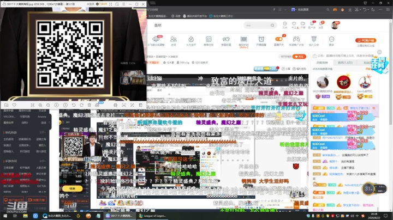Open the notification center on the taskbar
The height and width of the screenshot is (220, 393).
click(385, 216)
